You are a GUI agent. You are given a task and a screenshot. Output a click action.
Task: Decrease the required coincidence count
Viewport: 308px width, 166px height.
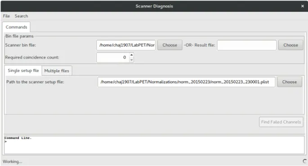(132, 60)
